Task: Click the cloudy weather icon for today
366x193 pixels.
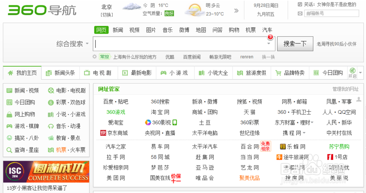Action: [132, 7]
